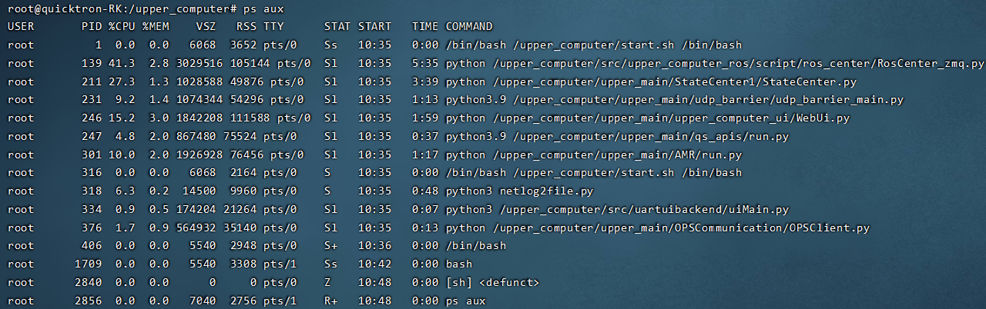Click PID 1709 bash process row
This screenshot has height=309, width=986.
(88, 264)
